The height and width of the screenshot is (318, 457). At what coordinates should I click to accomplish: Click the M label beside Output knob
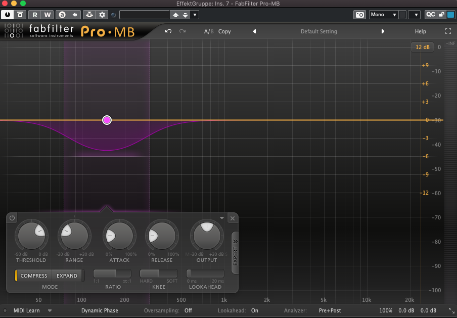pos(187,254)
